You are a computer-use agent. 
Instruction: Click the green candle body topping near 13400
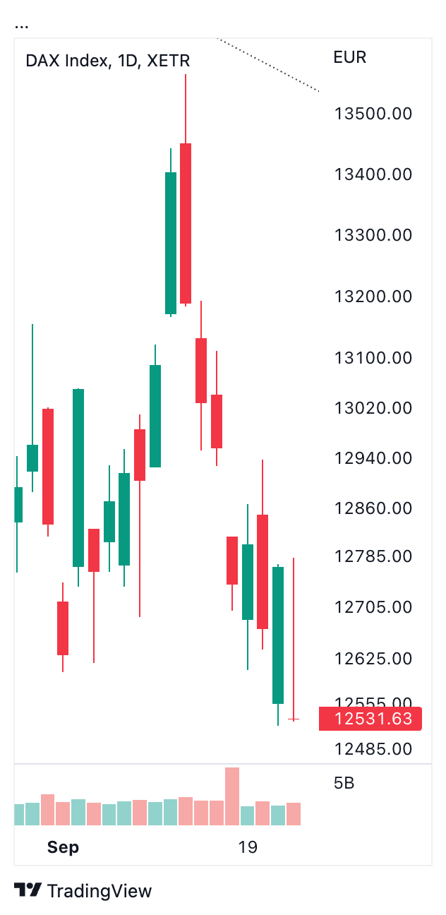(x=170, y=242)
